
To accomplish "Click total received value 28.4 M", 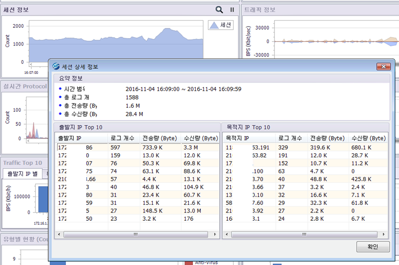I will pos(134,114).
